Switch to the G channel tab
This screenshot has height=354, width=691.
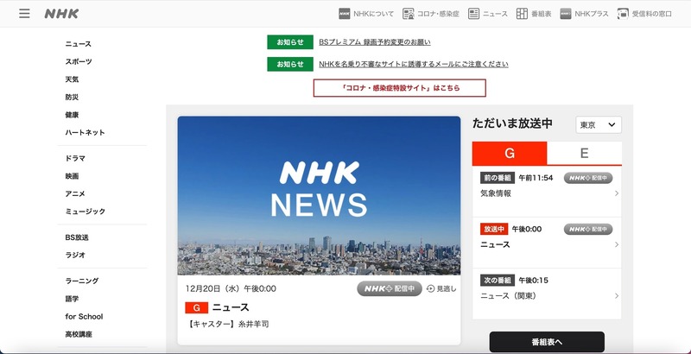coord(510,154)
